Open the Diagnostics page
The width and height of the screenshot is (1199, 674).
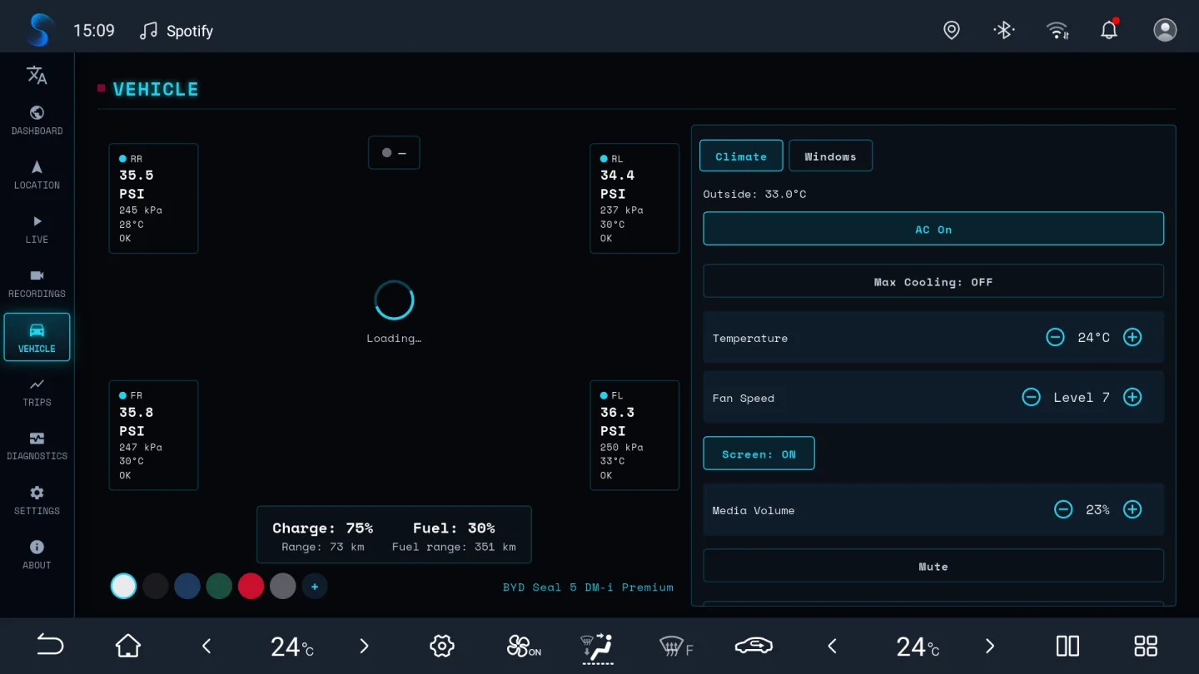coord(37,446)
